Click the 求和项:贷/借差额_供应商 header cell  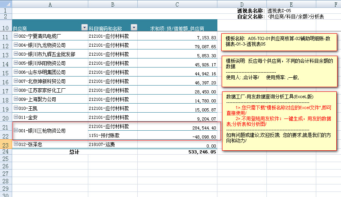click(177, 29)
